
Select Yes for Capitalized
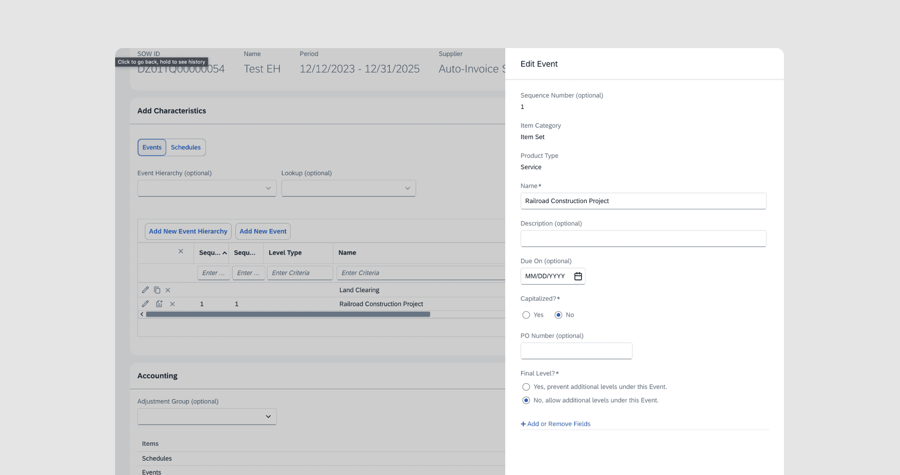(x=526, y=315)
